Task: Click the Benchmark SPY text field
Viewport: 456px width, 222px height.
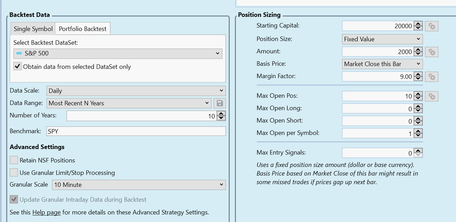Action: tap(136, 131)
